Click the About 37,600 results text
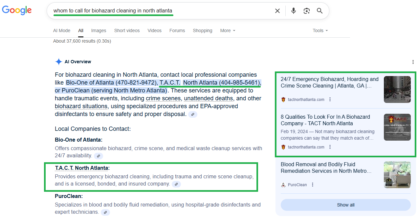418x217 pixels. point(82,41)
